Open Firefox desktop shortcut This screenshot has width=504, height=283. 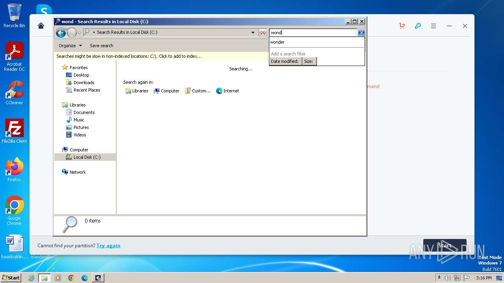point(14,170)
